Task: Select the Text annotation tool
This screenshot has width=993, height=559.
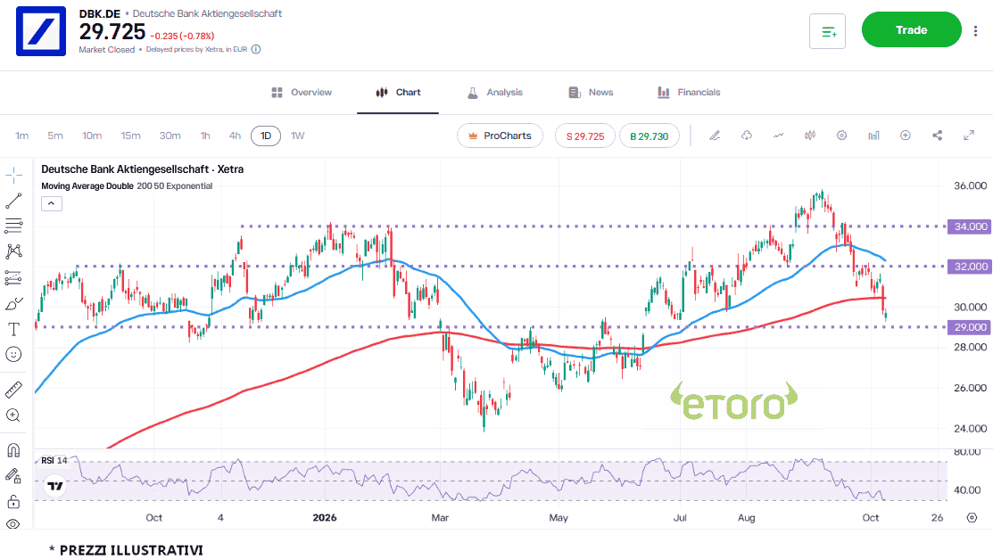Action: pyautogui.click(x=13, y=329)
